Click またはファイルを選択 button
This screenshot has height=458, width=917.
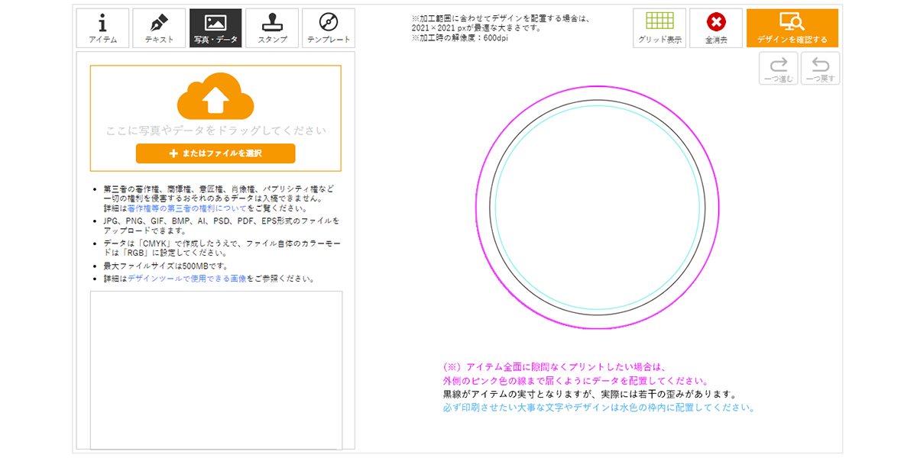215,153
